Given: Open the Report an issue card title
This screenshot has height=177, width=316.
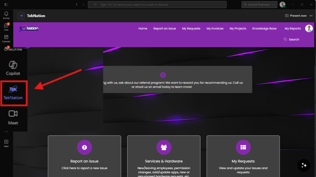Looking at the screenshot, I should click(x=85, y=161).
